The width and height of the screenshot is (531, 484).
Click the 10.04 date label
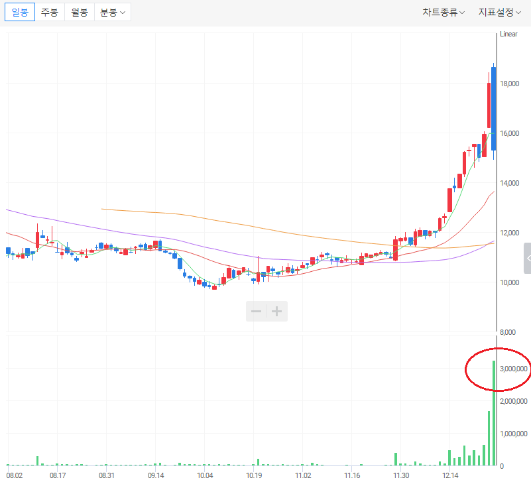[x=205, y=475]
